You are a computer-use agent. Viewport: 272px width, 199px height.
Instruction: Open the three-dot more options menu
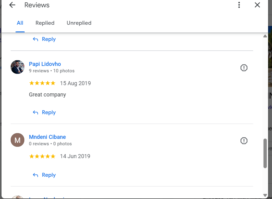click(x=239, y=5)
